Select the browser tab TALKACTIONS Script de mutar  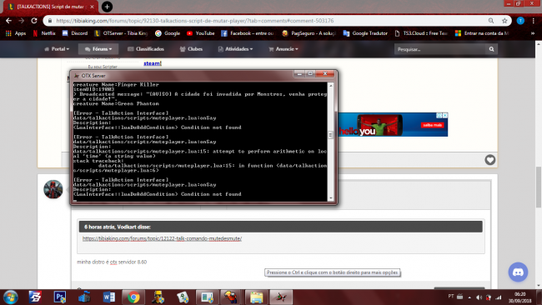click(51, 7)
